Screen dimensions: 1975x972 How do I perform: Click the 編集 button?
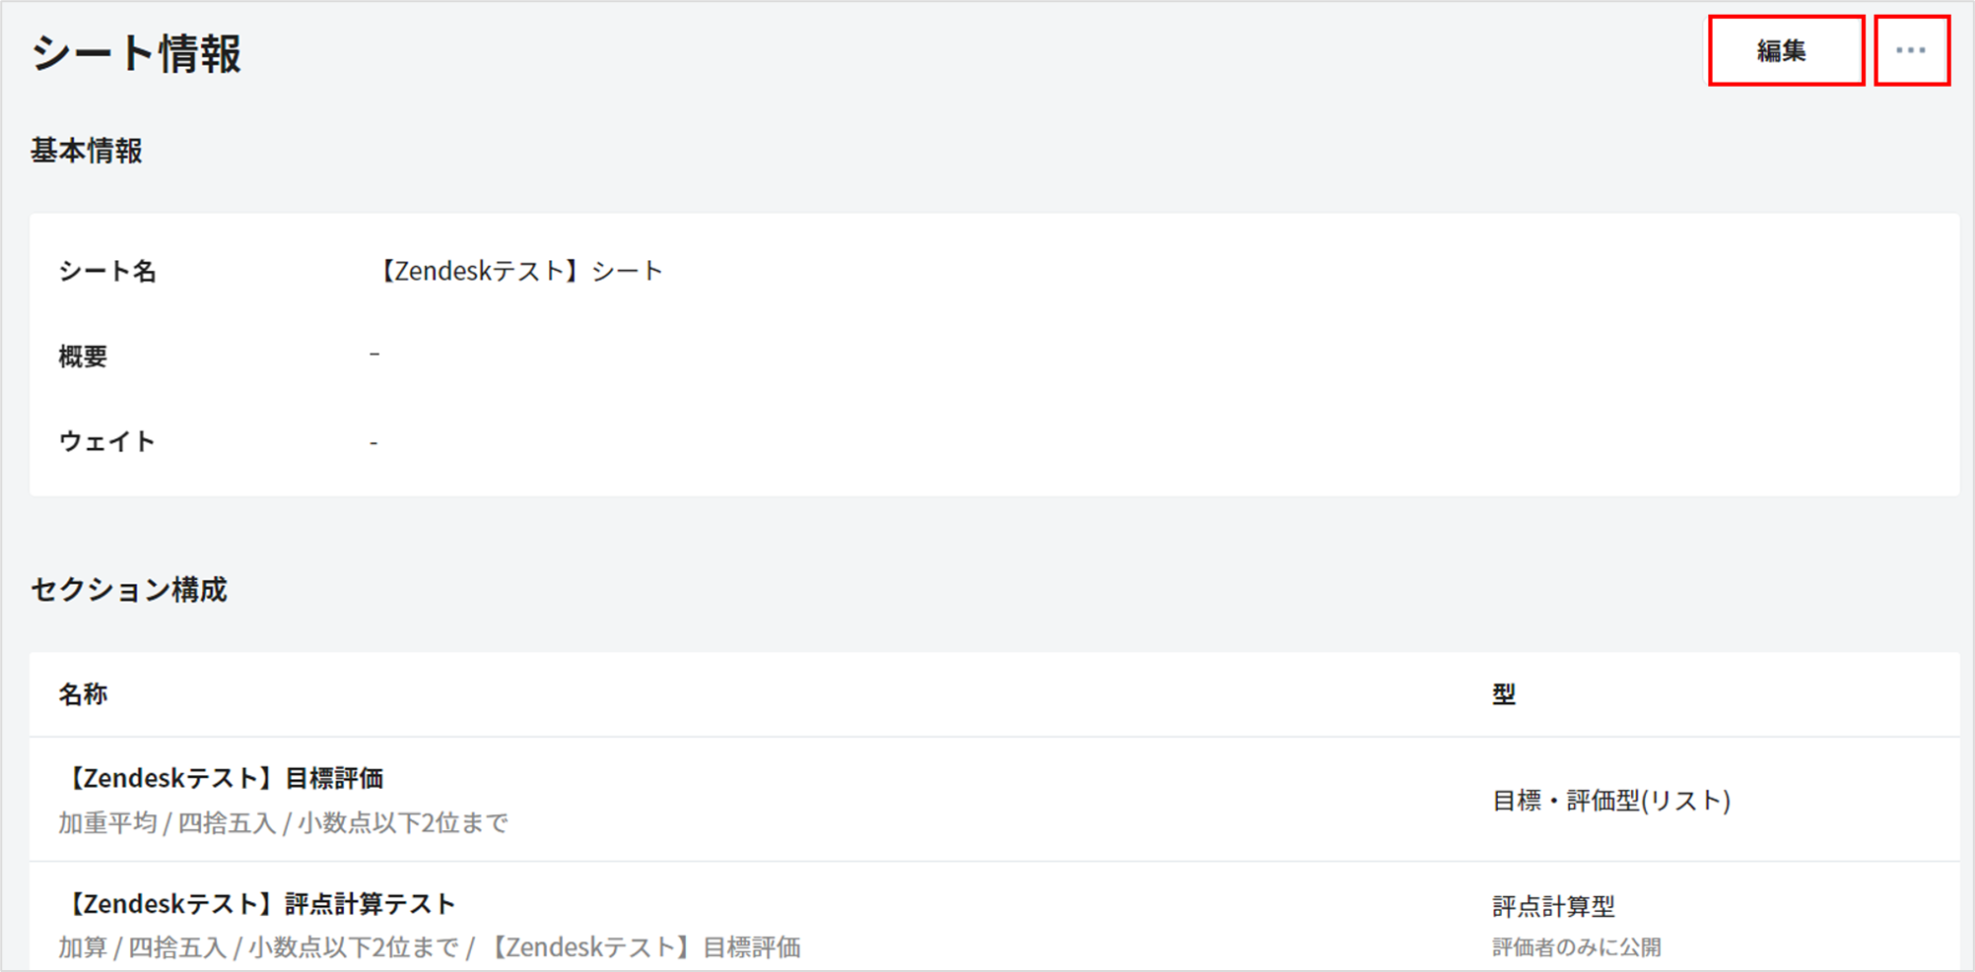tap(1785, 51)
